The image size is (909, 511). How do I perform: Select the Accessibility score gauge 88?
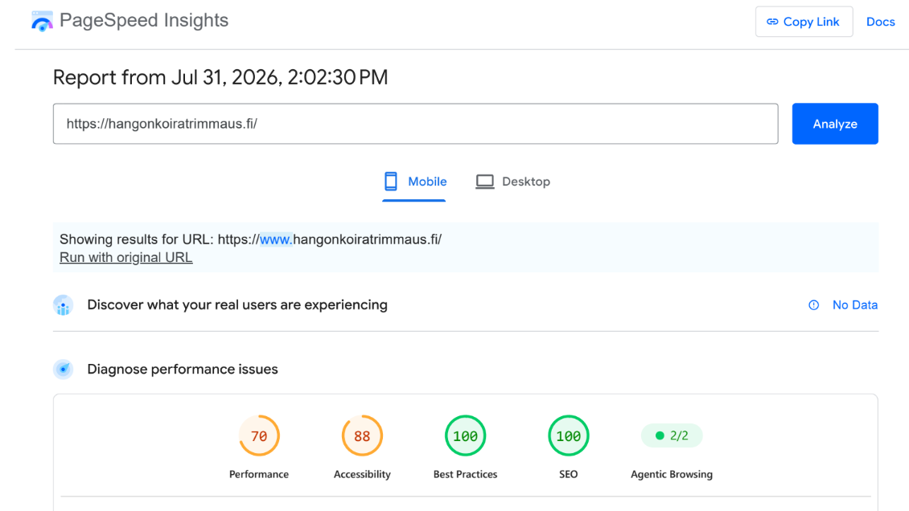click(362, 435)
